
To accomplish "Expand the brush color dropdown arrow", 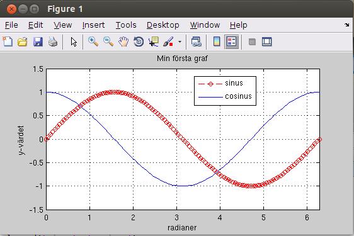I will (x=180, y=42).
